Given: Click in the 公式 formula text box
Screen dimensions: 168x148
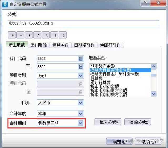Looking at the screenshot, I should [83, 24].
